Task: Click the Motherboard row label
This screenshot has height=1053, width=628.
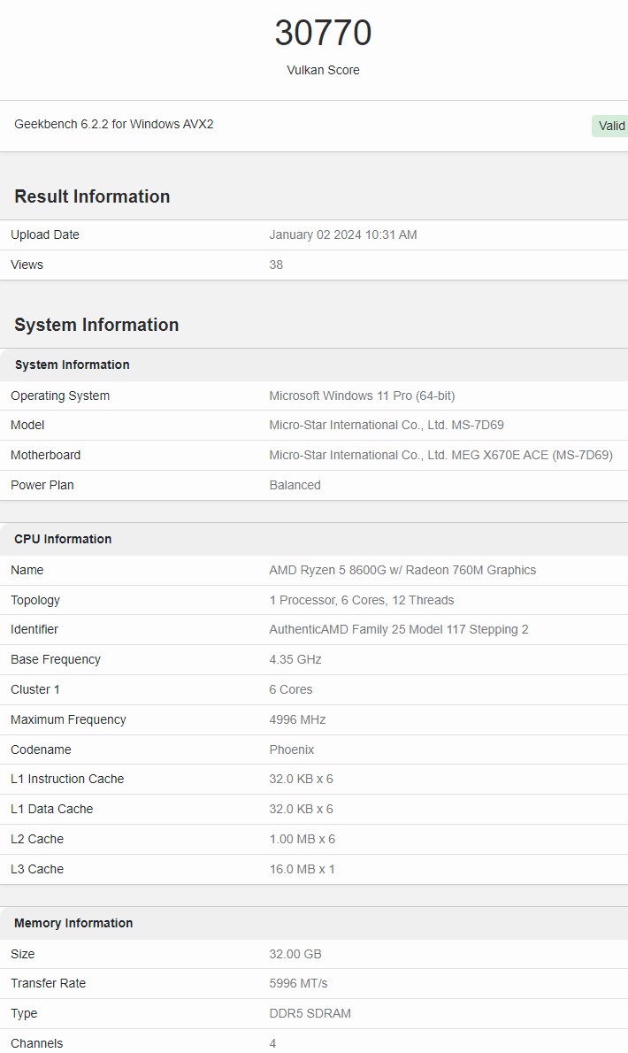Action: 46,456
